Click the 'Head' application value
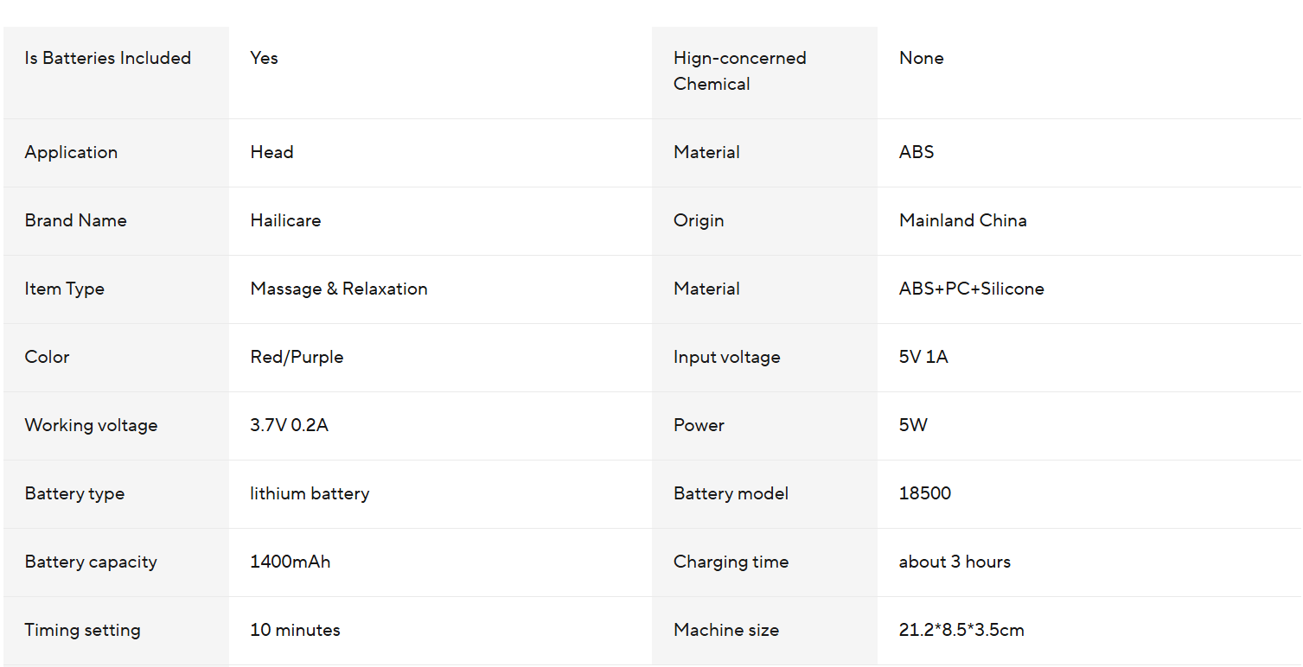The image size is (1303, 667). tap(271, 152)
